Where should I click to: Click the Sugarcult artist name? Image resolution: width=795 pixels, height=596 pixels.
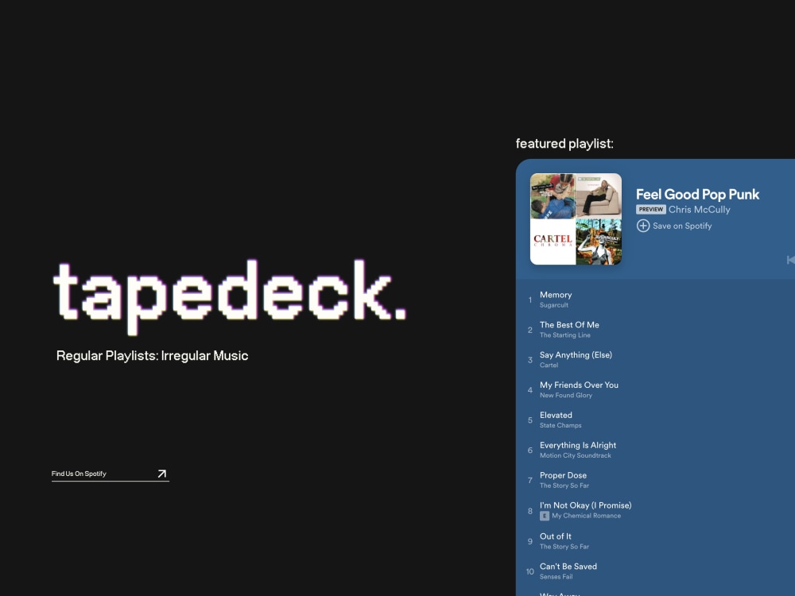click(x=553, y=305)
